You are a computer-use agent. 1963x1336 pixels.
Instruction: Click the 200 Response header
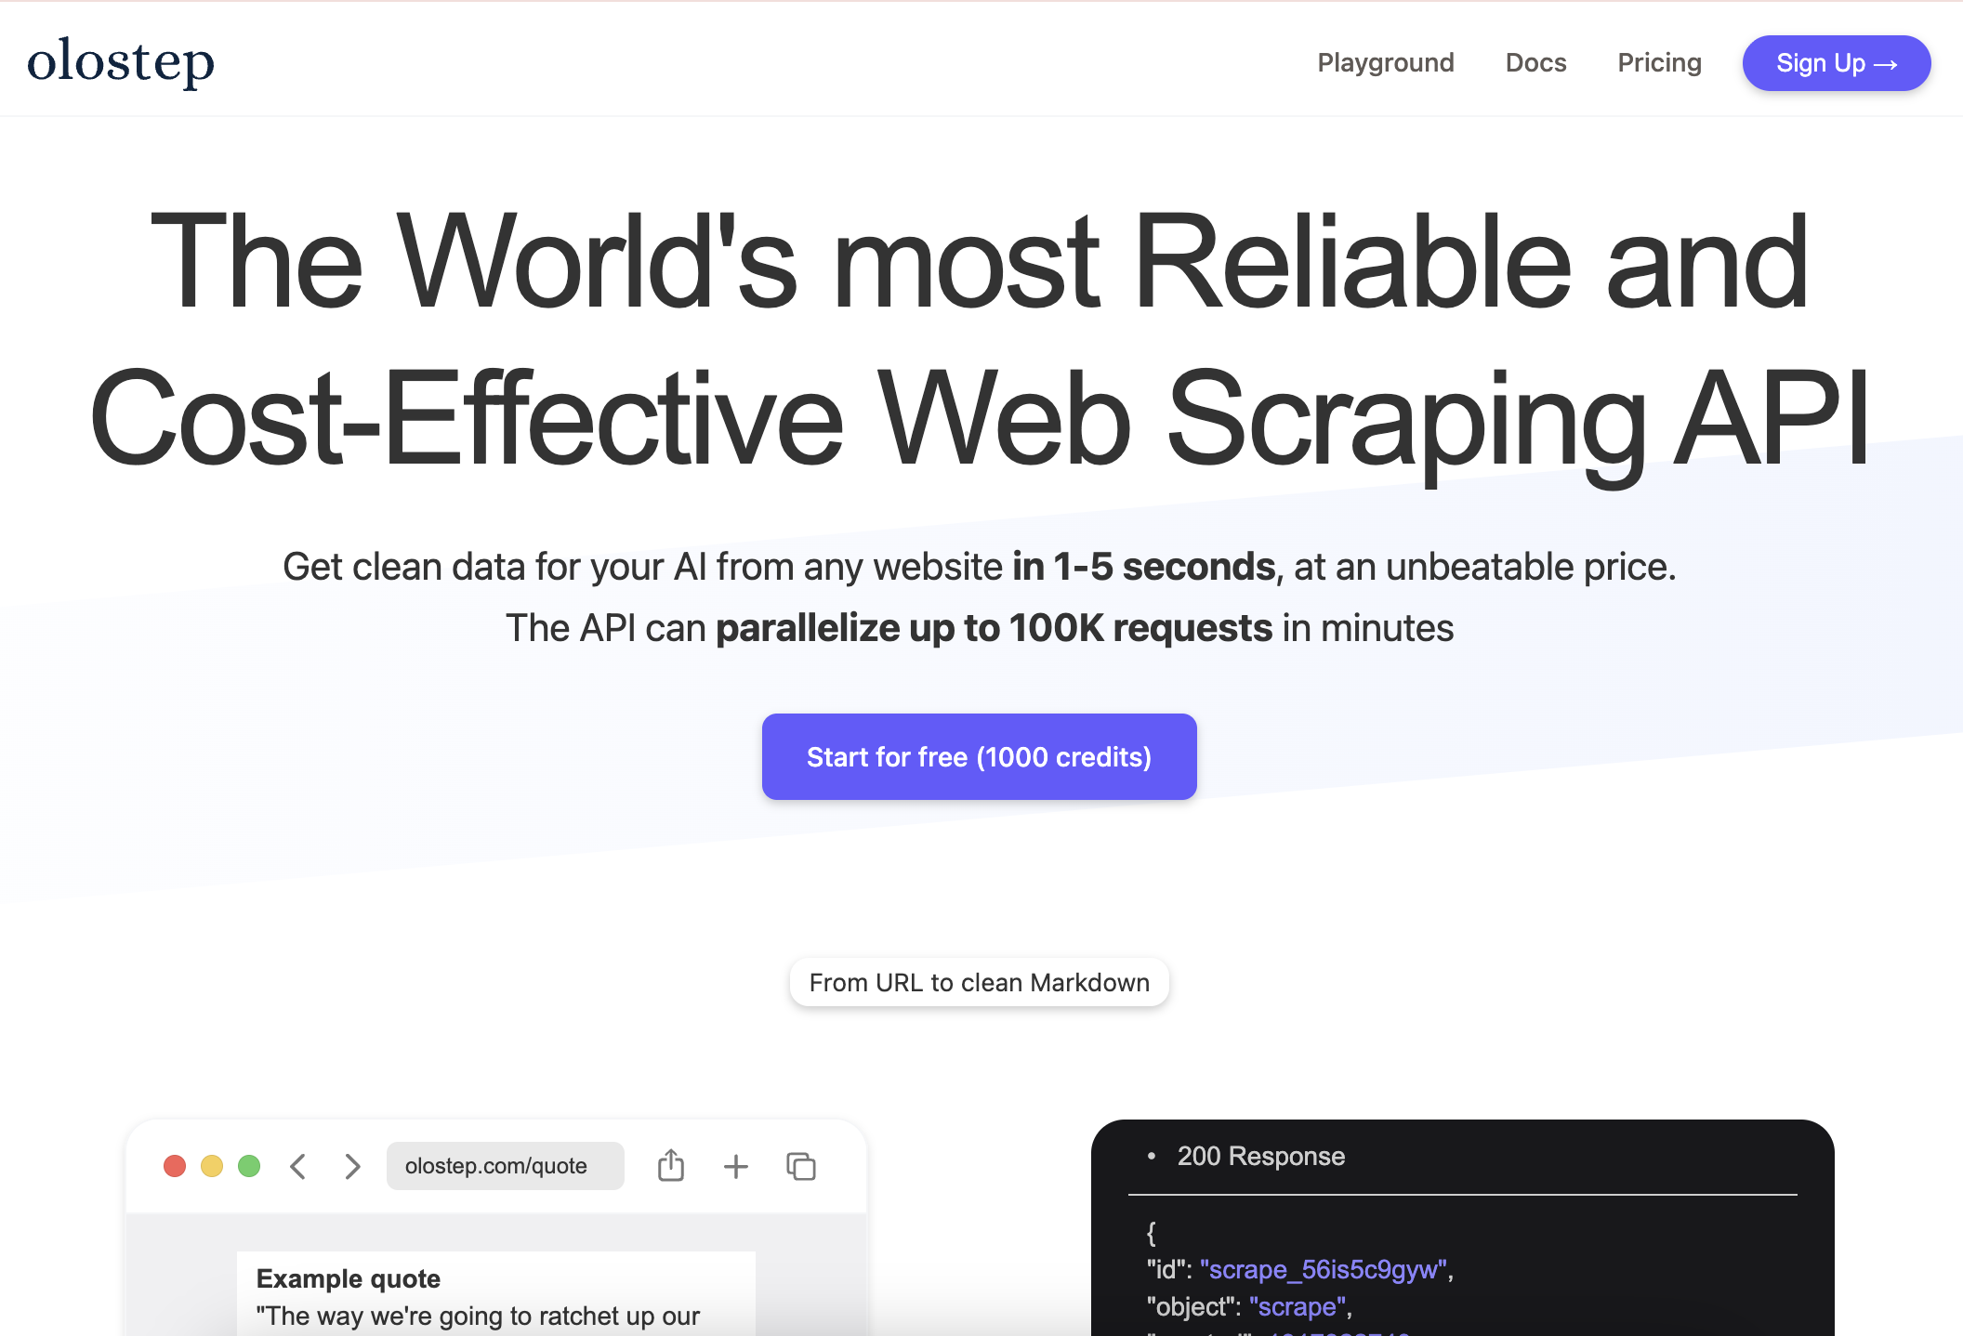(1260, 1156)
